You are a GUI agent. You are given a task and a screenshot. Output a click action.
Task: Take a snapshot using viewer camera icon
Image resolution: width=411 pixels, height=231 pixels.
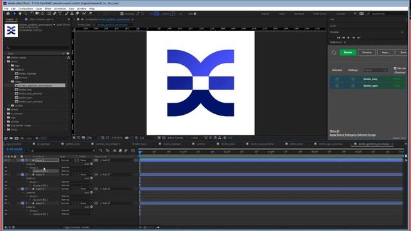[127, 138]
